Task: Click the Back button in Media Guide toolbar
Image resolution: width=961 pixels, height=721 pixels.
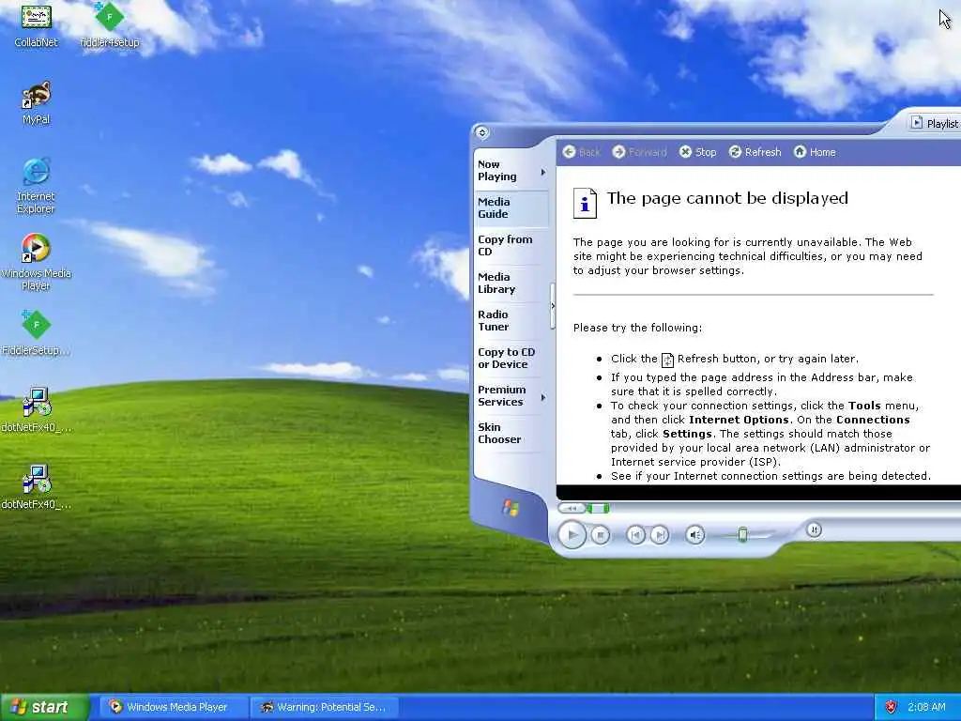Action: click(581, 152)
